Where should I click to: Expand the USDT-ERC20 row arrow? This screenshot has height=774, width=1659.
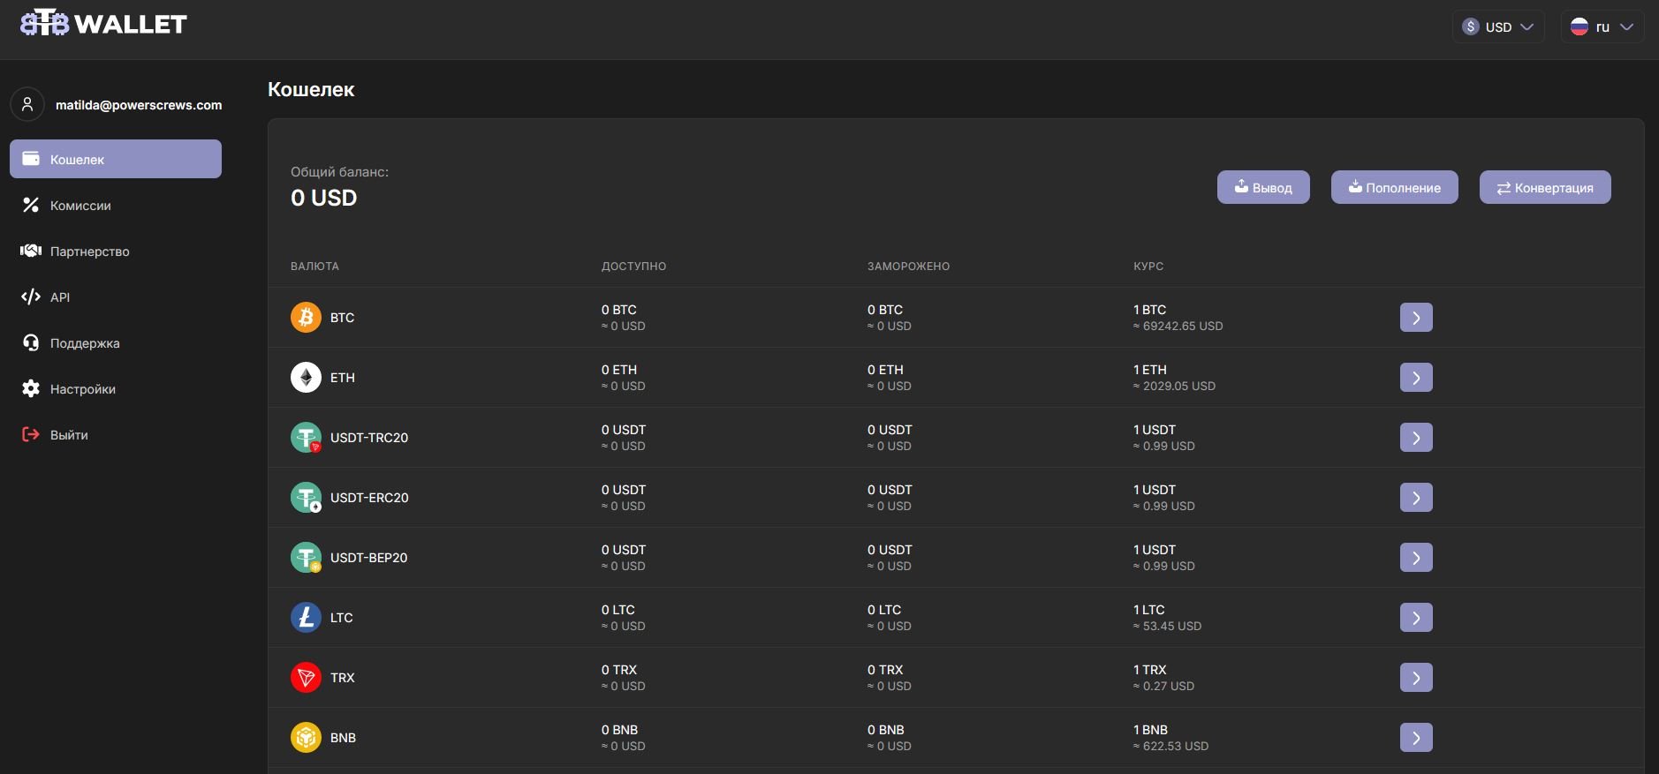1415,498
